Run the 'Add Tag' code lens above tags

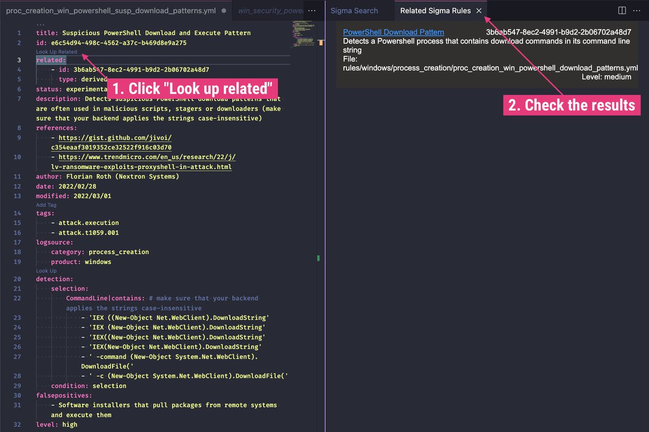click(46, 205)
